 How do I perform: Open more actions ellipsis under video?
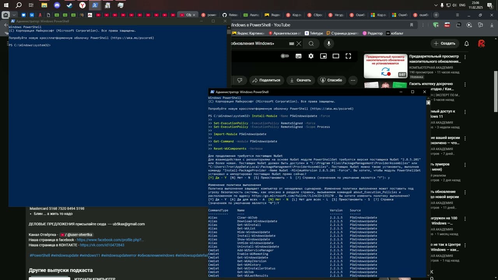(353, 80)
